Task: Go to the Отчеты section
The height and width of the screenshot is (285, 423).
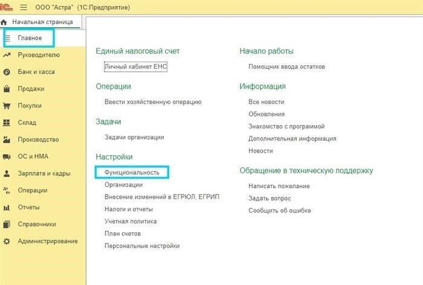Action: (28, 207)
